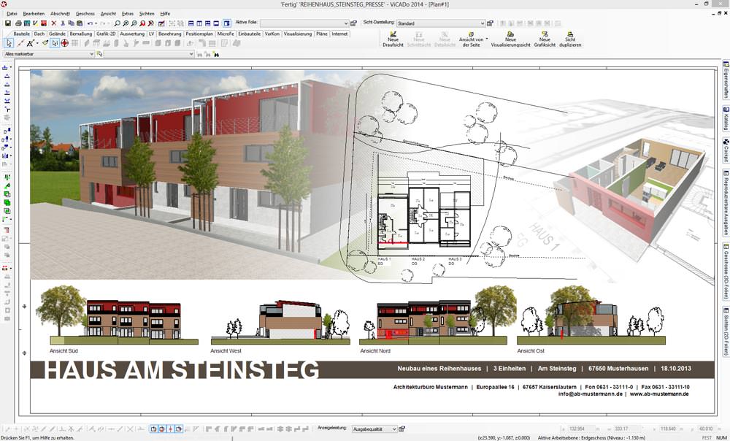
Task: Click the Paste clipboard icon
Action: [x=80, y=23]
